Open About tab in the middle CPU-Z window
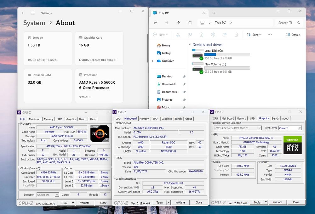Screen dimensions: 315x214 click(188, 119)
